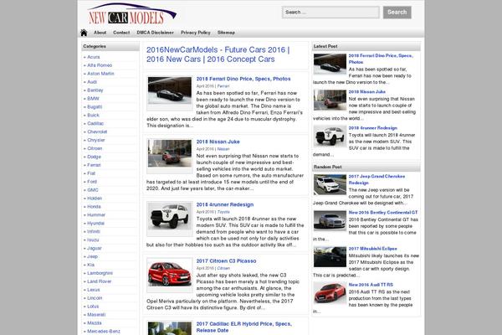
Task: Select the Aston Martin category
Action: [x=100, y=74]
